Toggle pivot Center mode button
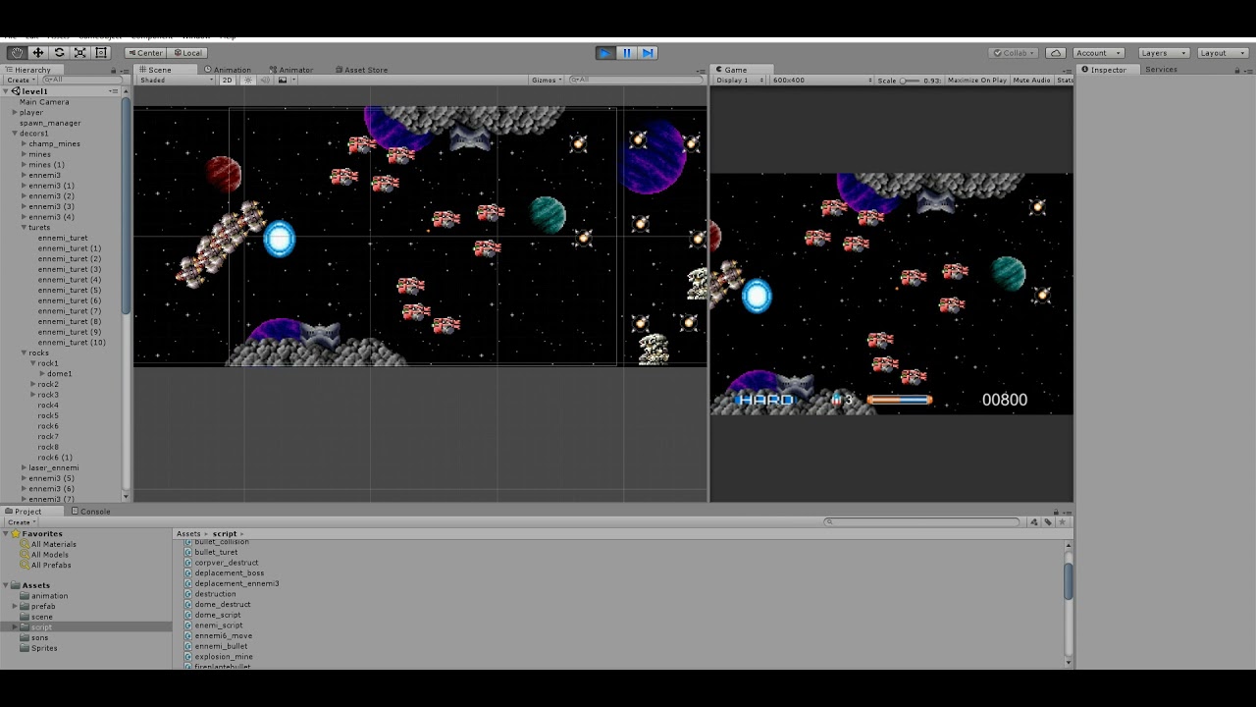This screenshot has height=707, width=1256. coord(145,53)
